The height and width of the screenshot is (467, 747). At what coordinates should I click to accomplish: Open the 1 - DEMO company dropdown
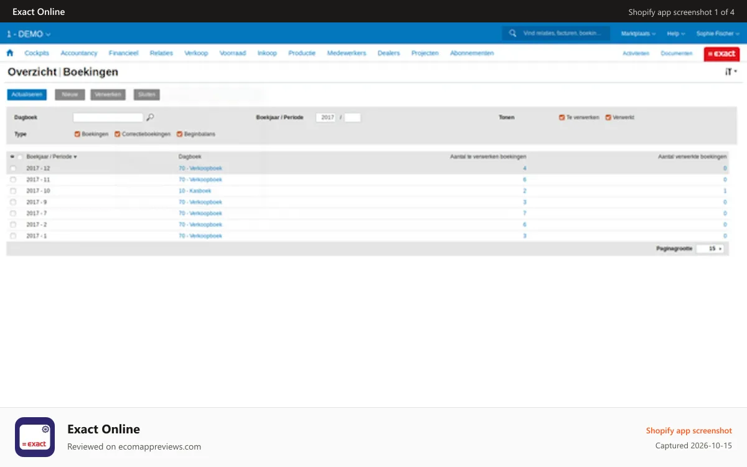point(29,34)
